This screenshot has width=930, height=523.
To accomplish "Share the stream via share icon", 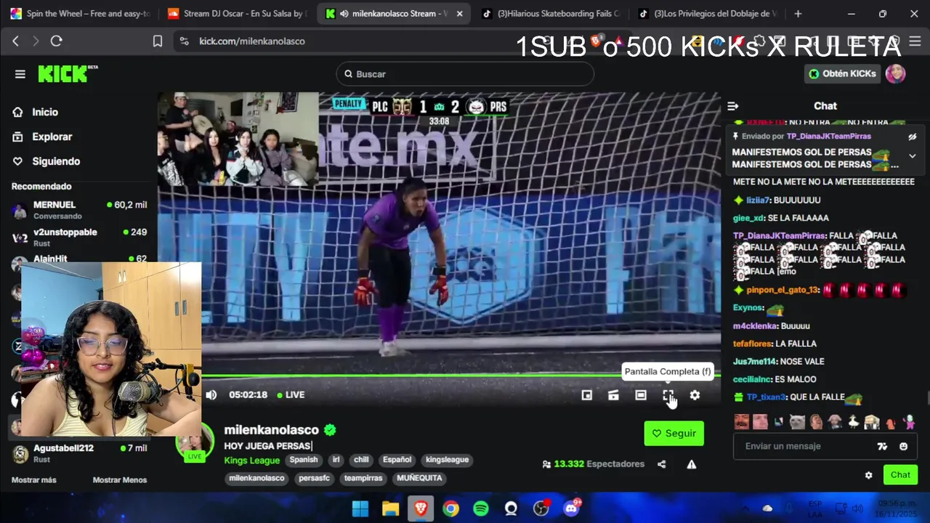I will point(662,464).
